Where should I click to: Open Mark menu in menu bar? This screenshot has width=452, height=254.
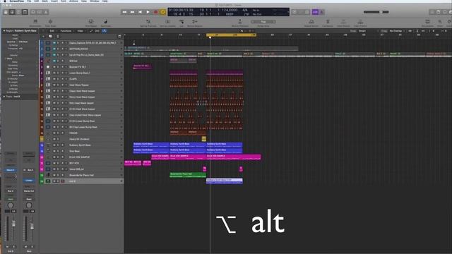click(44, 1)
